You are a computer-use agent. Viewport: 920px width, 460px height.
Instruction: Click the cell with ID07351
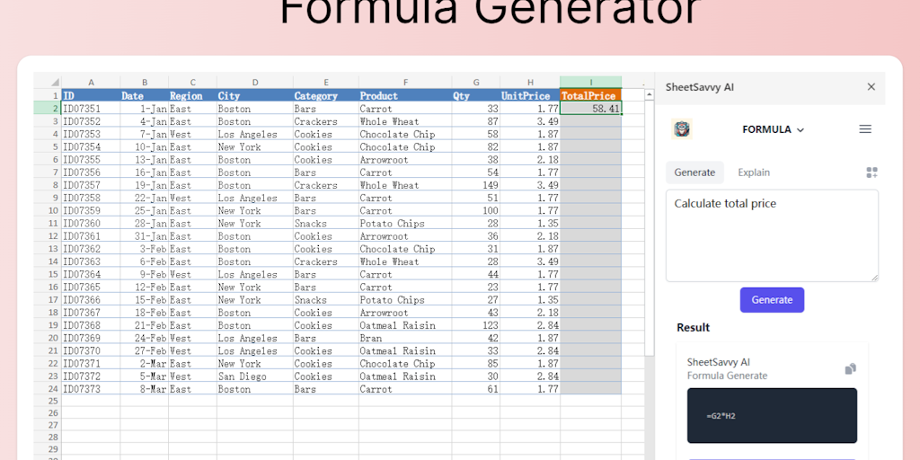coord(91,109)
